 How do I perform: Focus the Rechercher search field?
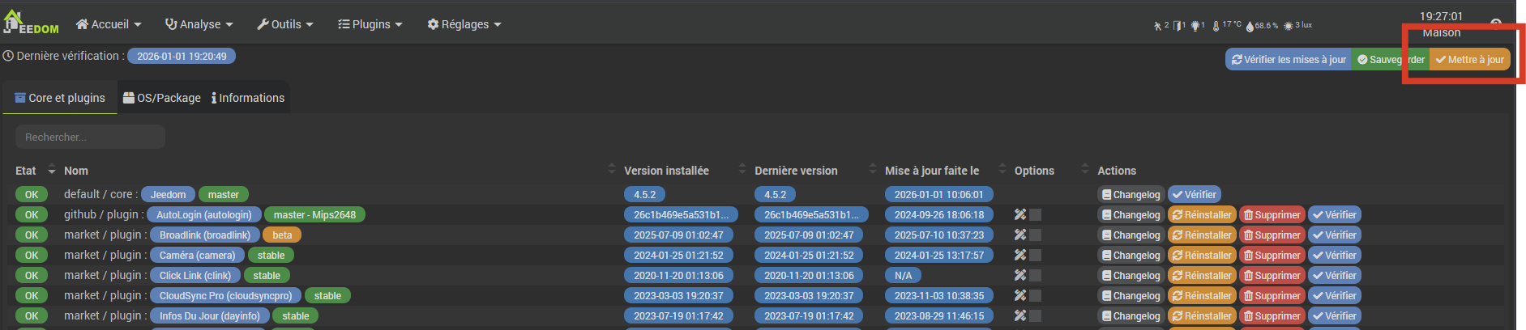(90, 137)
